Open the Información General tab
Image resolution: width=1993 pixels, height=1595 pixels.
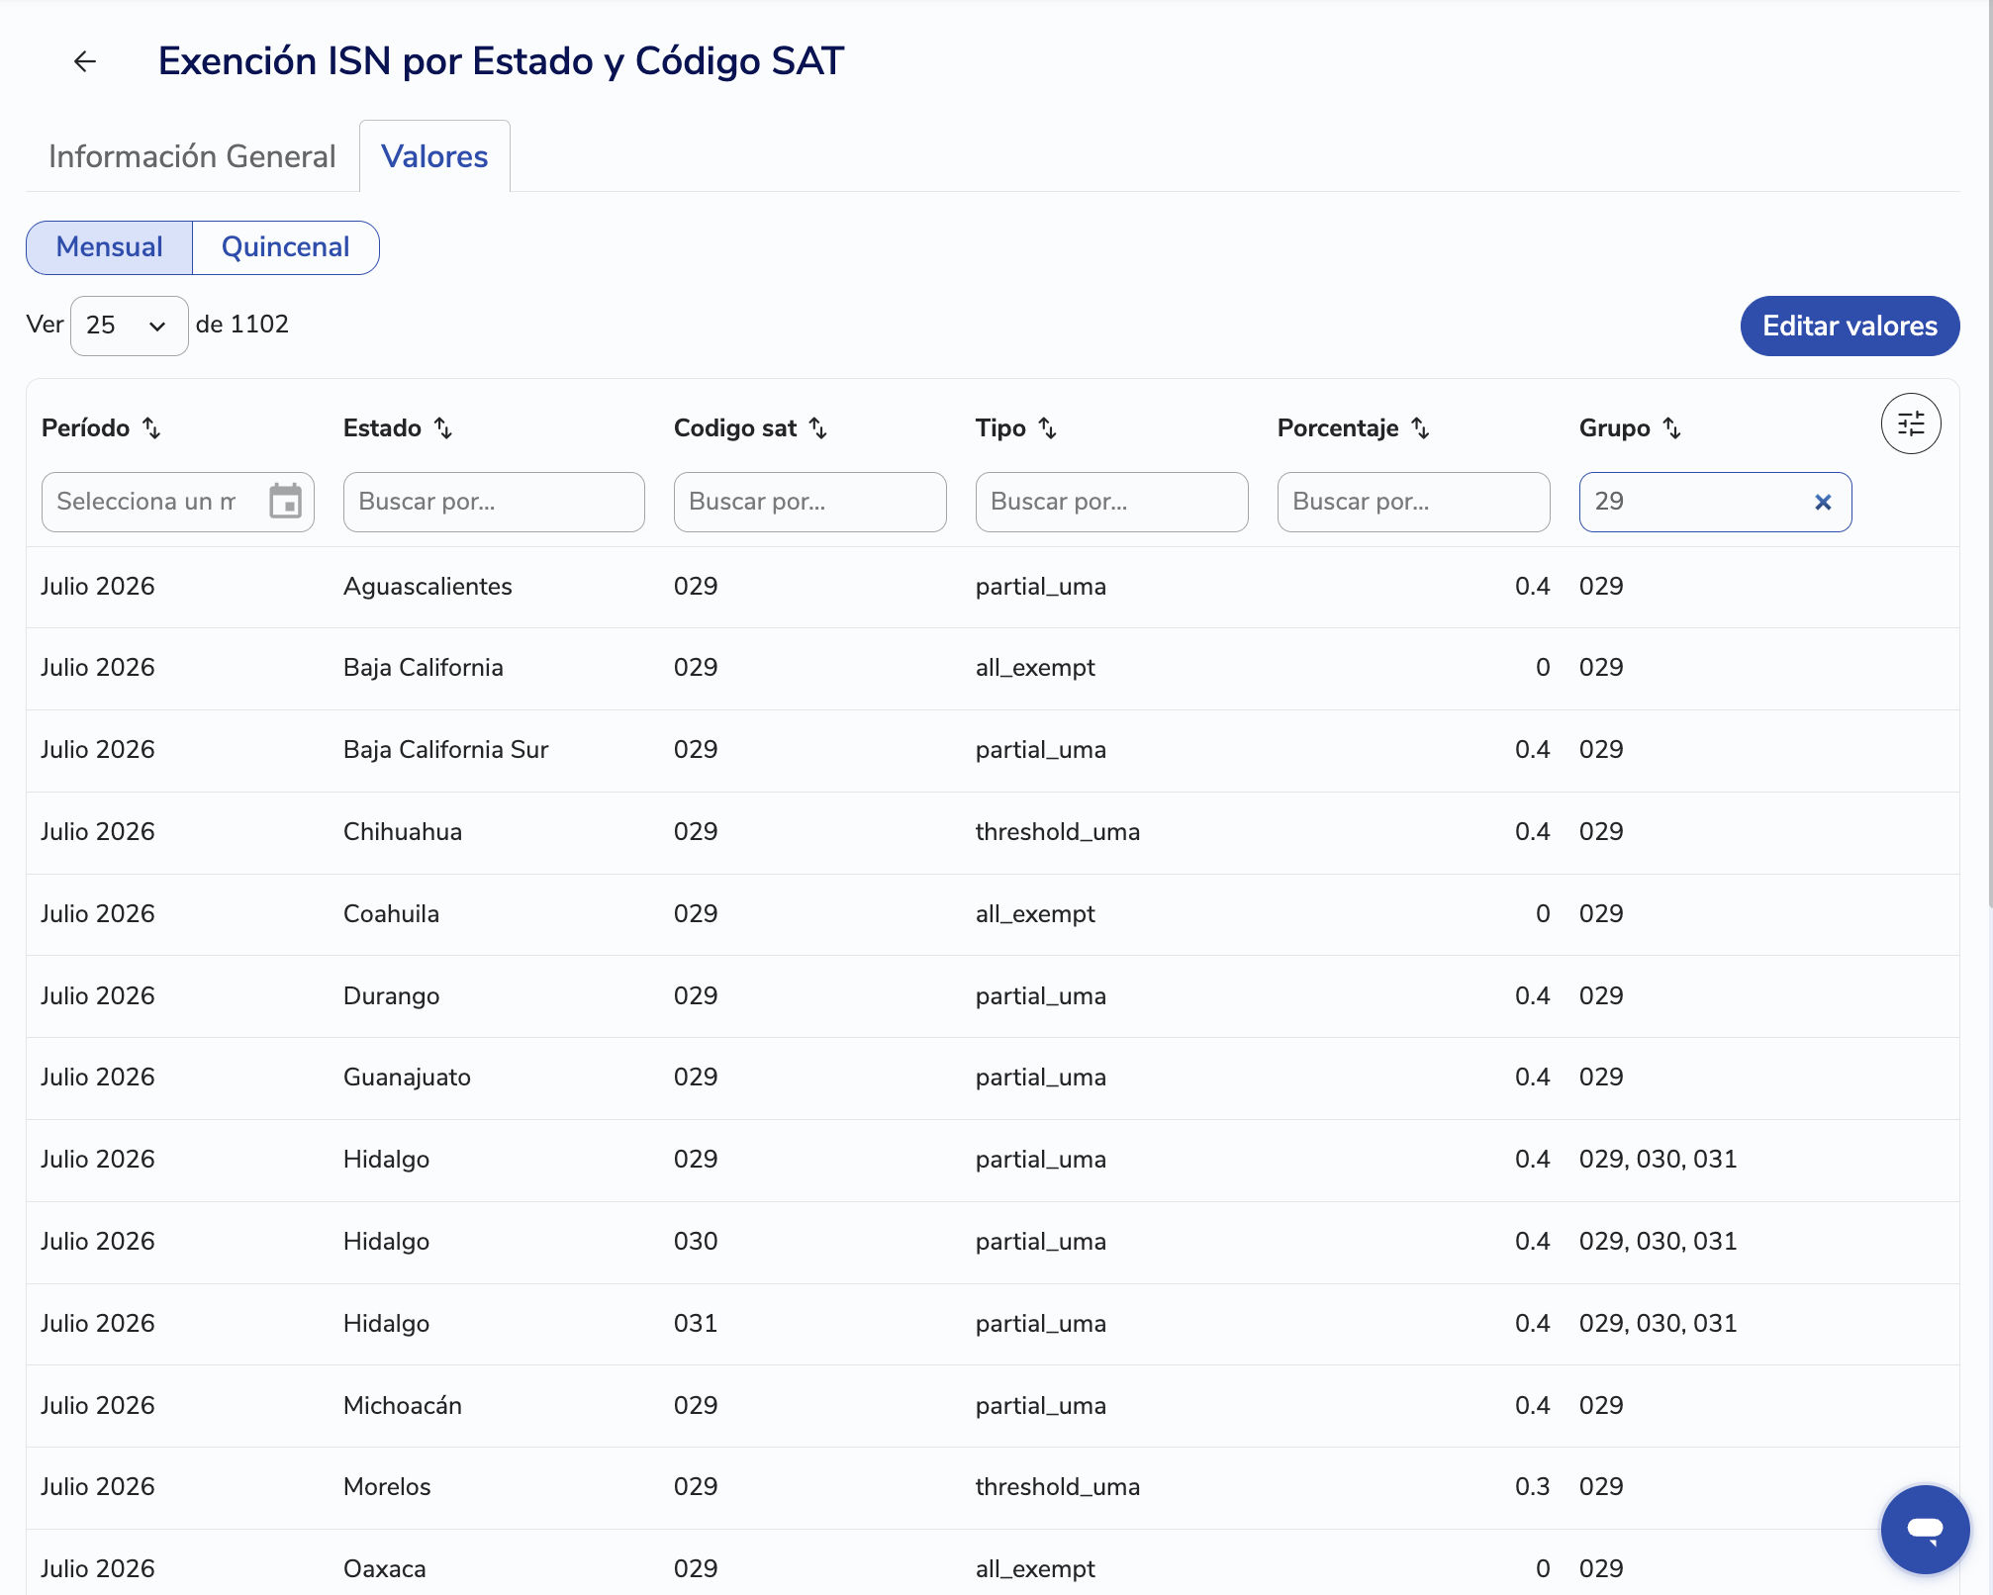pos(192,156)
